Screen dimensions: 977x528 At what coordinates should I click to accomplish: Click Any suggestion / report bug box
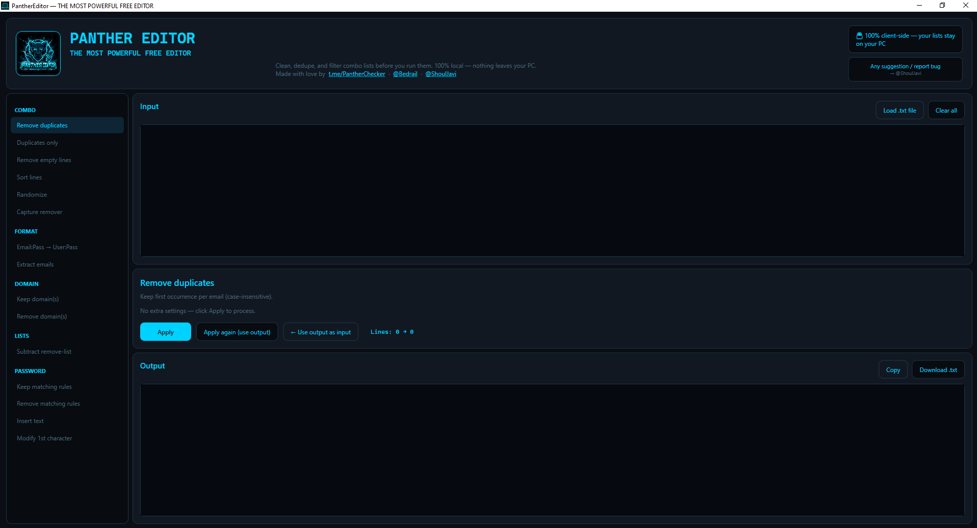(905, 69)
